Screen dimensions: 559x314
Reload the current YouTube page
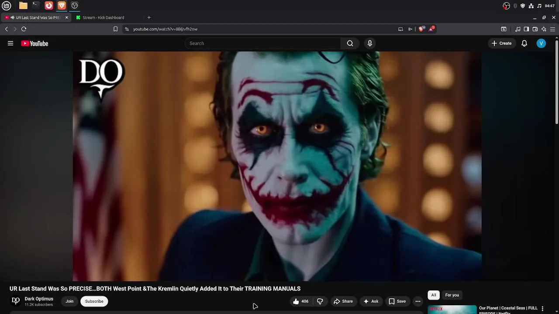24,29
